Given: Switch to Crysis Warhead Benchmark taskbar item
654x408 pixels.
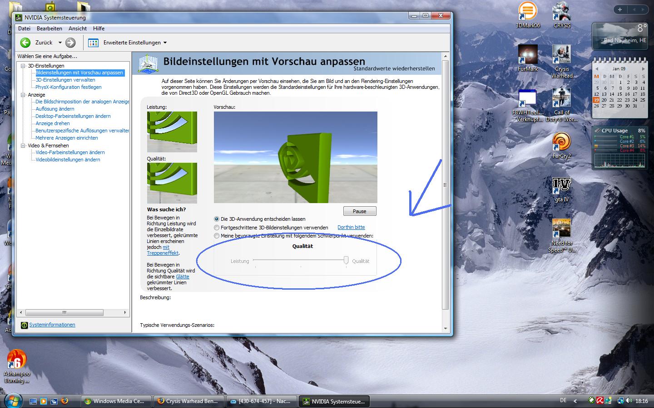Looking at the screenshot, I should coord(188,401).
